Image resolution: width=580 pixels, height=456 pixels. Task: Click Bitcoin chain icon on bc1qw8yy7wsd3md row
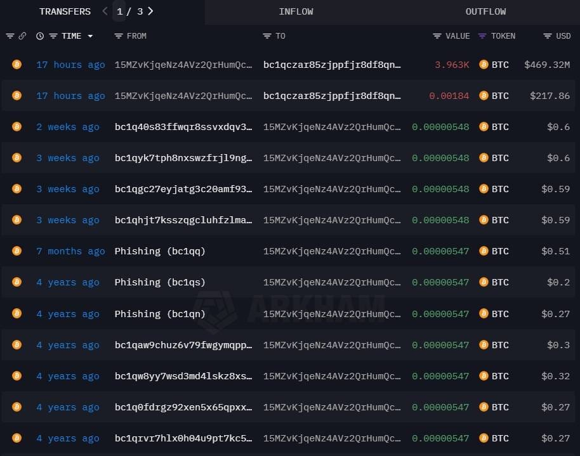(x=16, y=376)
